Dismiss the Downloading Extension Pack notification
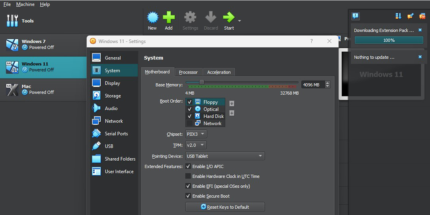The image size is (430, 215). (420, 30)
